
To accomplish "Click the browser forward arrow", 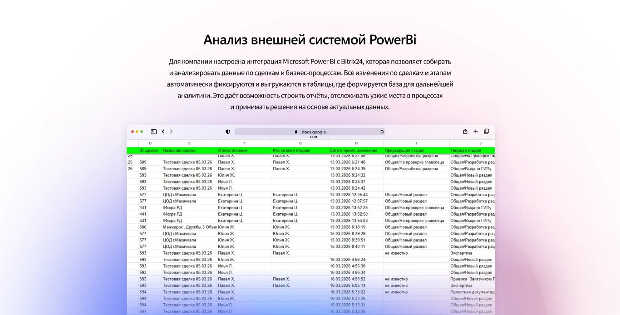I will [171, 132].
